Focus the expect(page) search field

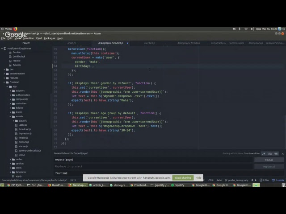click(153, 160)
